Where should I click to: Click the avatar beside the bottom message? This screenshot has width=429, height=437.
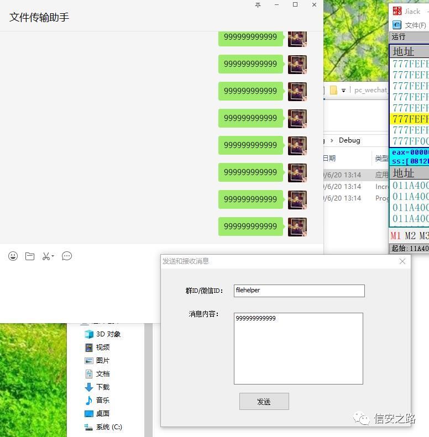point(297,227)
